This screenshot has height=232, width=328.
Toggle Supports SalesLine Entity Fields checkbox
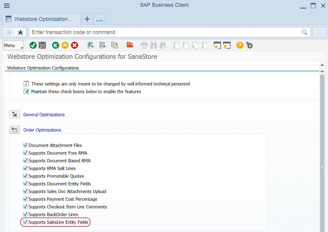click(25, 222)
